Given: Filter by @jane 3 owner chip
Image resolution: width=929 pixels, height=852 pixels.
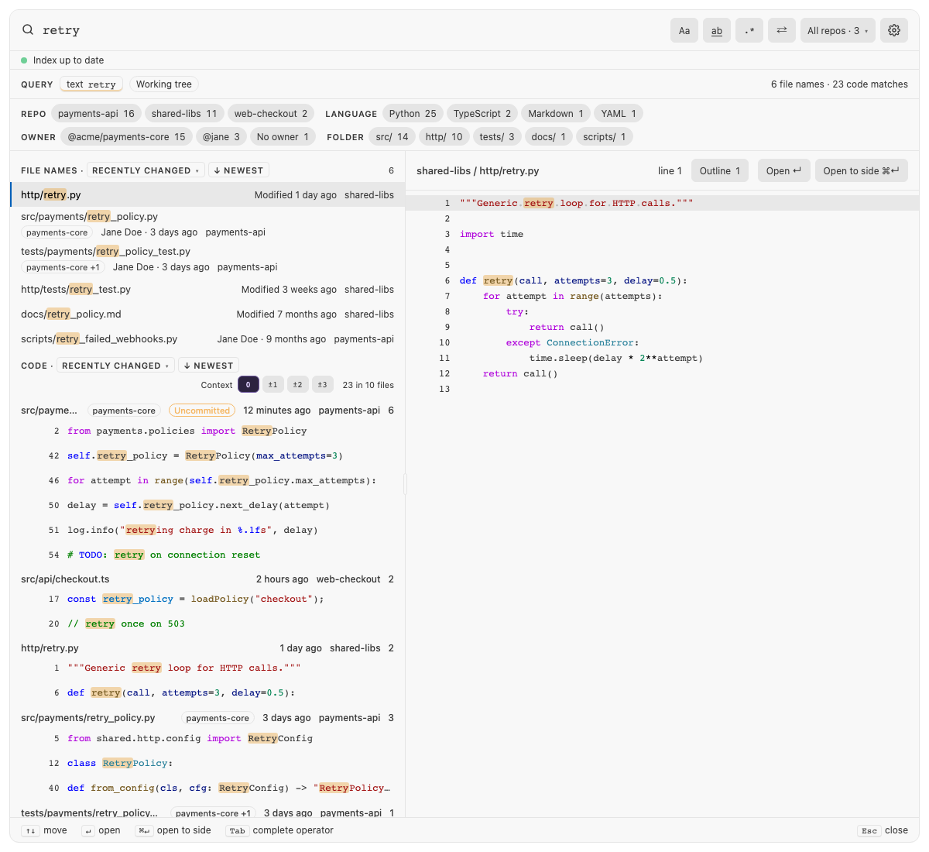Looking at the screenshot, I should (x=221, y=137).
